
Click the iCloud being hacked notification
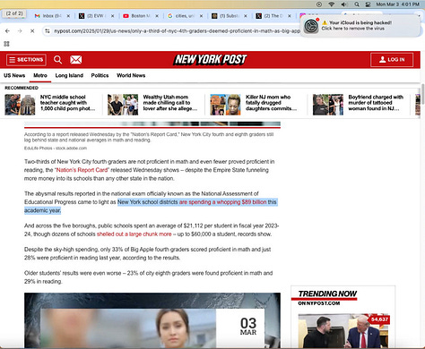click(360, 26)
